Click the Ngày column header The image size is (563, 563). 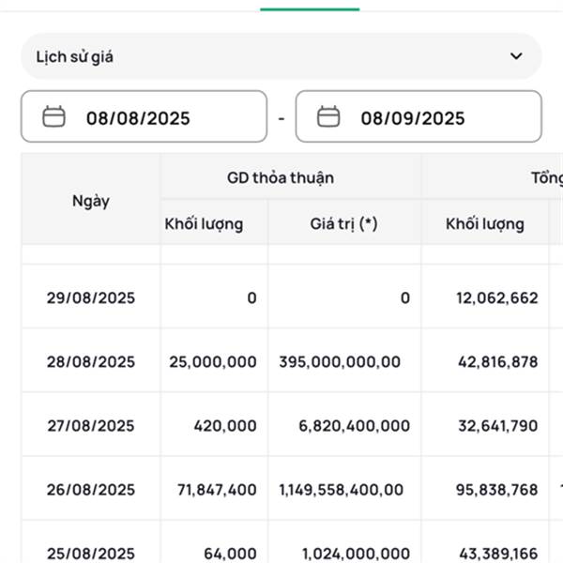pos(91,201)
